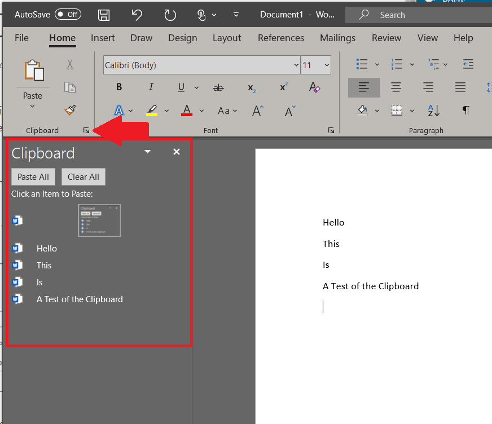Click the Bullets list icon

point(363,64)
